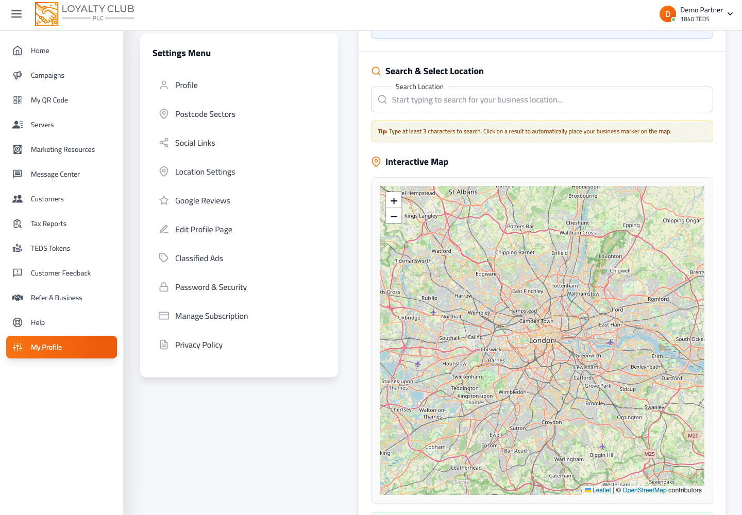The width and height of the screenshot is (742, 515).
Task: Click the Help lifebuoy icon
Action: tap(18, 322)
